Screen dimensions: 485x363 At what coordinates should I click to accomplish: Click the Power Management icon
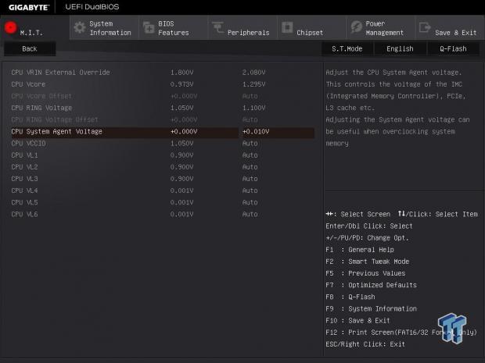point(356,28)
